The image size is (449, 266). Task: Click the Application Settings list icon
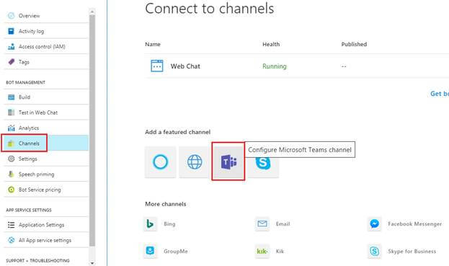pyautogui.click(x=11, y=225)
